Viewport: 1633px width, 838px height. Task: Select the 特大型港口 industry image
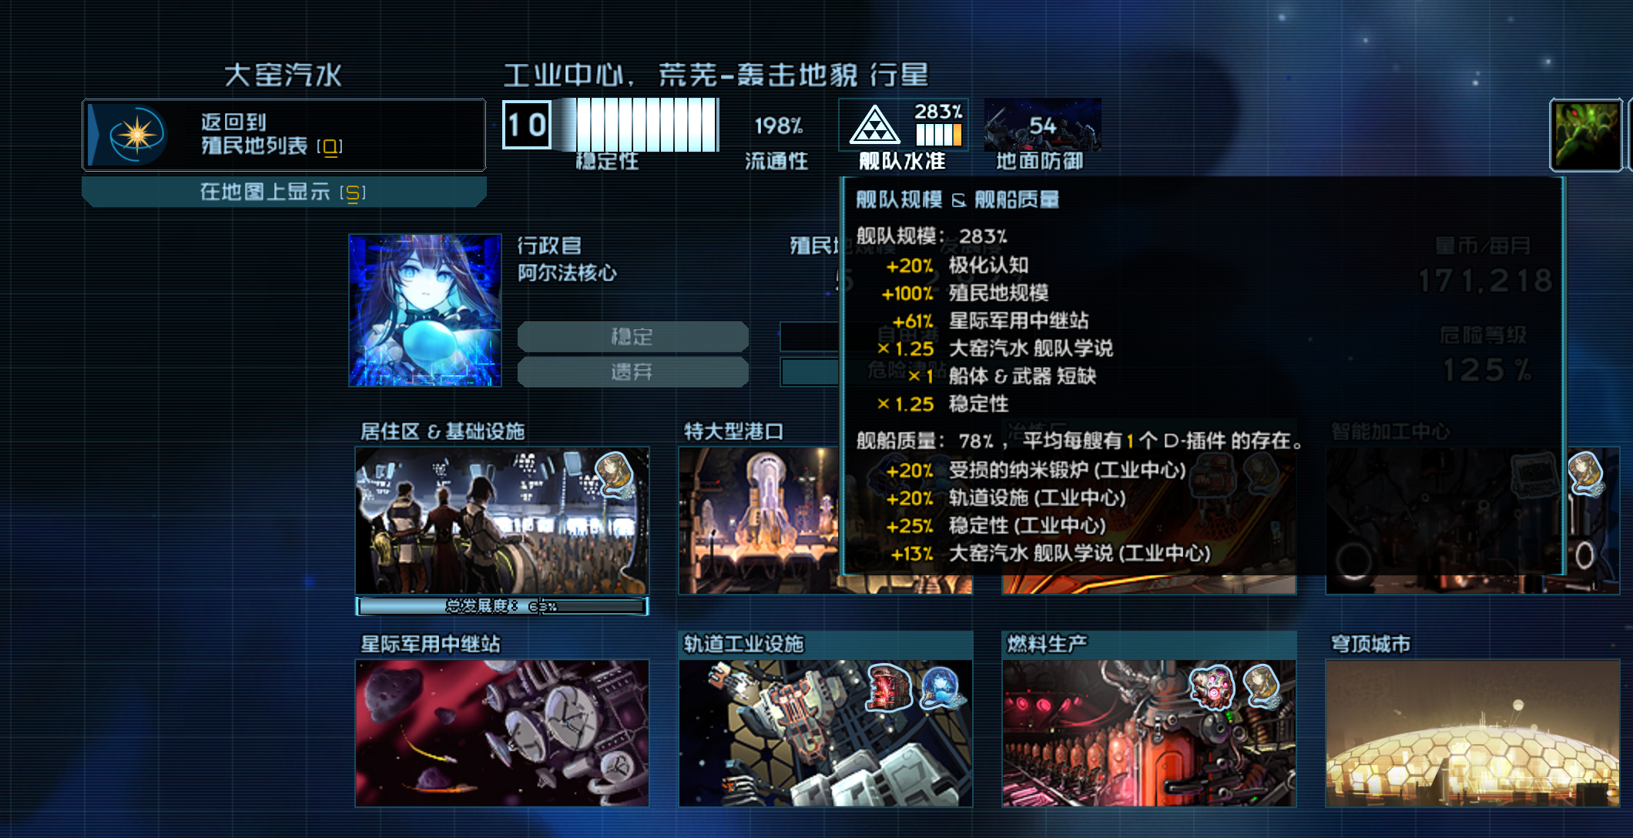tap(759, 521)
